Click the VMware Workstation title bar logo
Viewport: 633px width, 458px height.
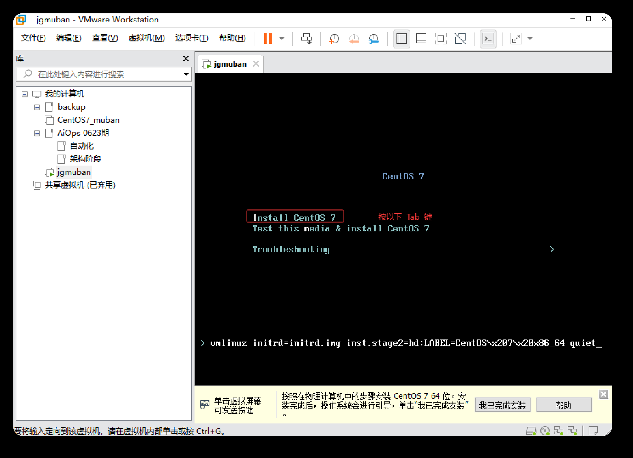(21, 20)
